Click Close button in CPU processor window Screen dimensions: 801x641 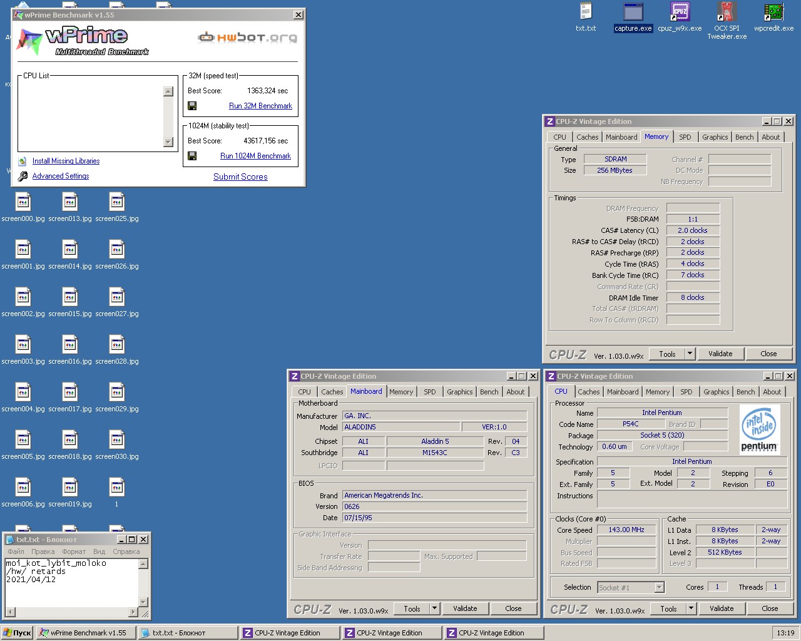tap(770, 608)
